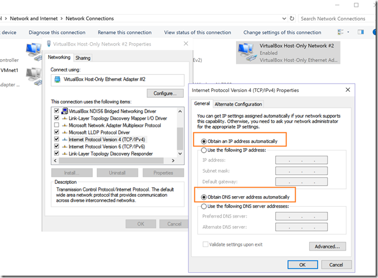Click the IP address input field
This screenshot has width=378, height=278.
pos(301,160)
